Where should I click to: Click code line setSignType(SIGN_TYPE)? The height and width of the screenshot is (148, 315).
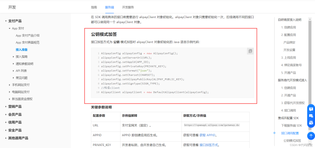pos(130,83)
